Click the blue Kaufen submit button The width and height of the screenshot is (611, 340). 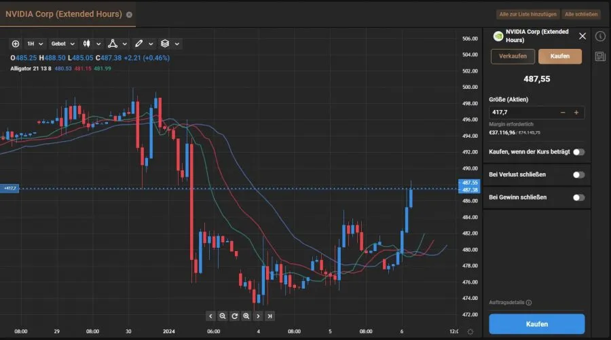pyautogui.click(x=536, y=324)
